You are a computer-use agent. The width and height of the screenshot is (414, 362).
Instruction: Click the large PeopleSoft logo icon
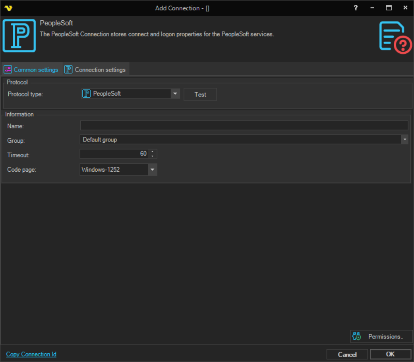click(19, 36)
